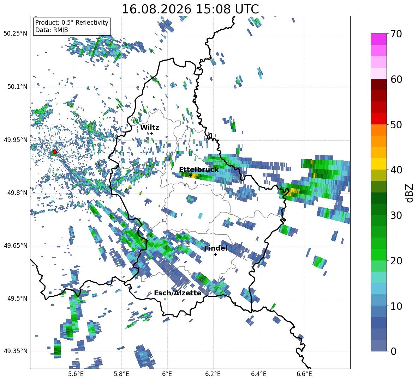Click the yellow echo cell near 6.55°E
Viewport: 418px width, 381px height.
[x=293, y=191]
